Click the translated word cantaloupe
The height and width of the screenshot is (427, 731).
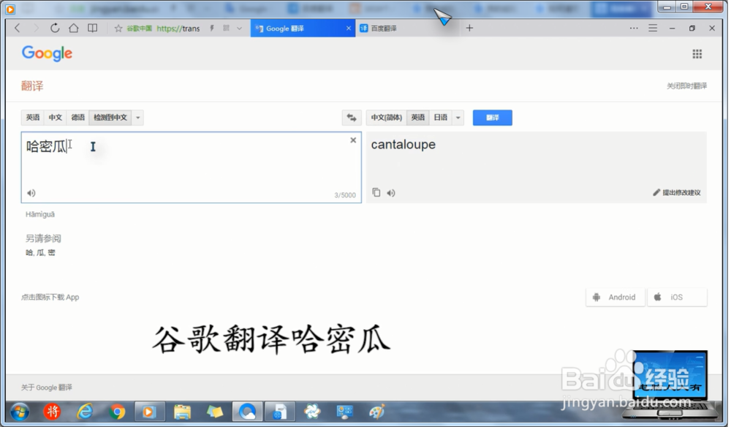coord(404,145)
